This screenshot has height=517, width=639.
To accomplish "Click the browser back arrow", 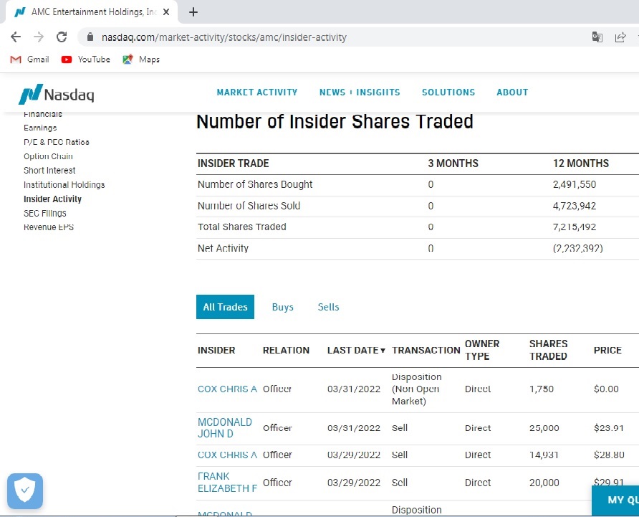I will pyautogui.click(x=16, y=37).
